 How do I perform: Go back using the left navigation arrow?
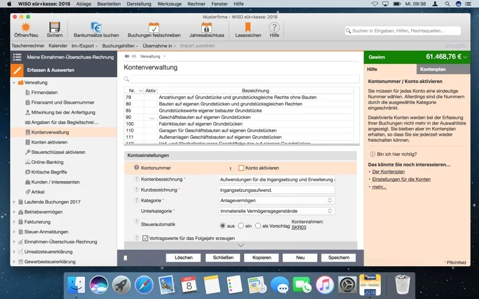[127, 56]
